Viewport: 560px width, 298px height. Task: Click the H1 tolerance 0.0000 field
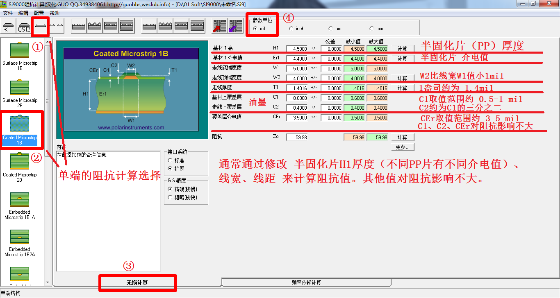coord(332,49)
